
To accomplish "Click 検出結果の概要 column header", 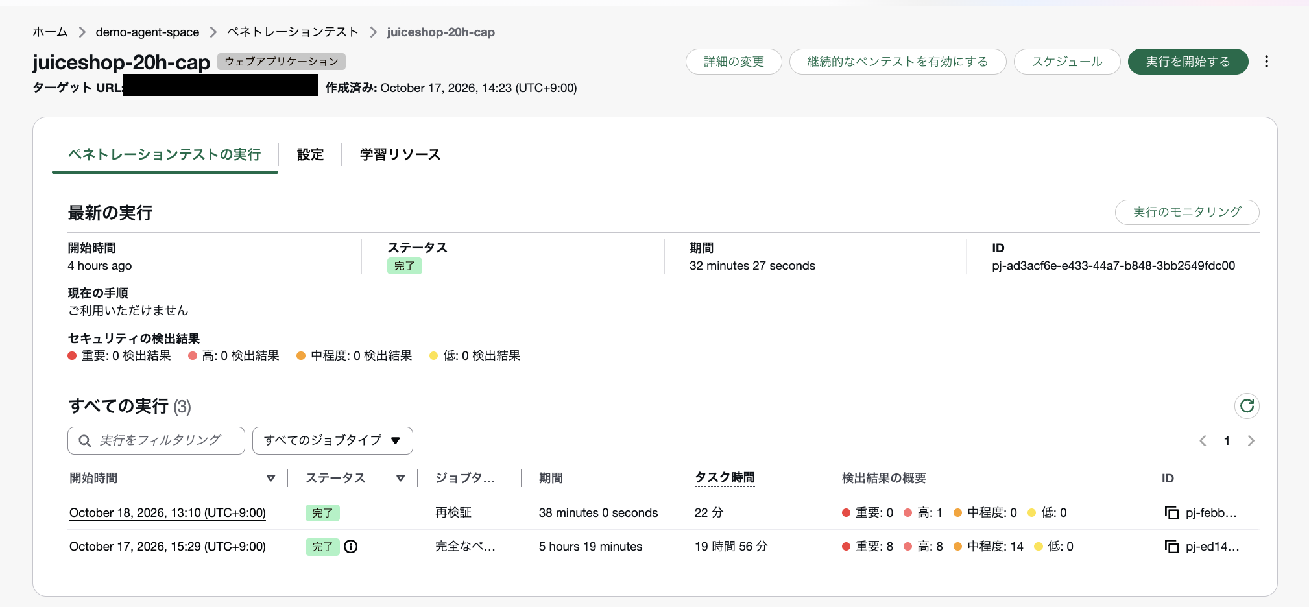I will (883, 479).
